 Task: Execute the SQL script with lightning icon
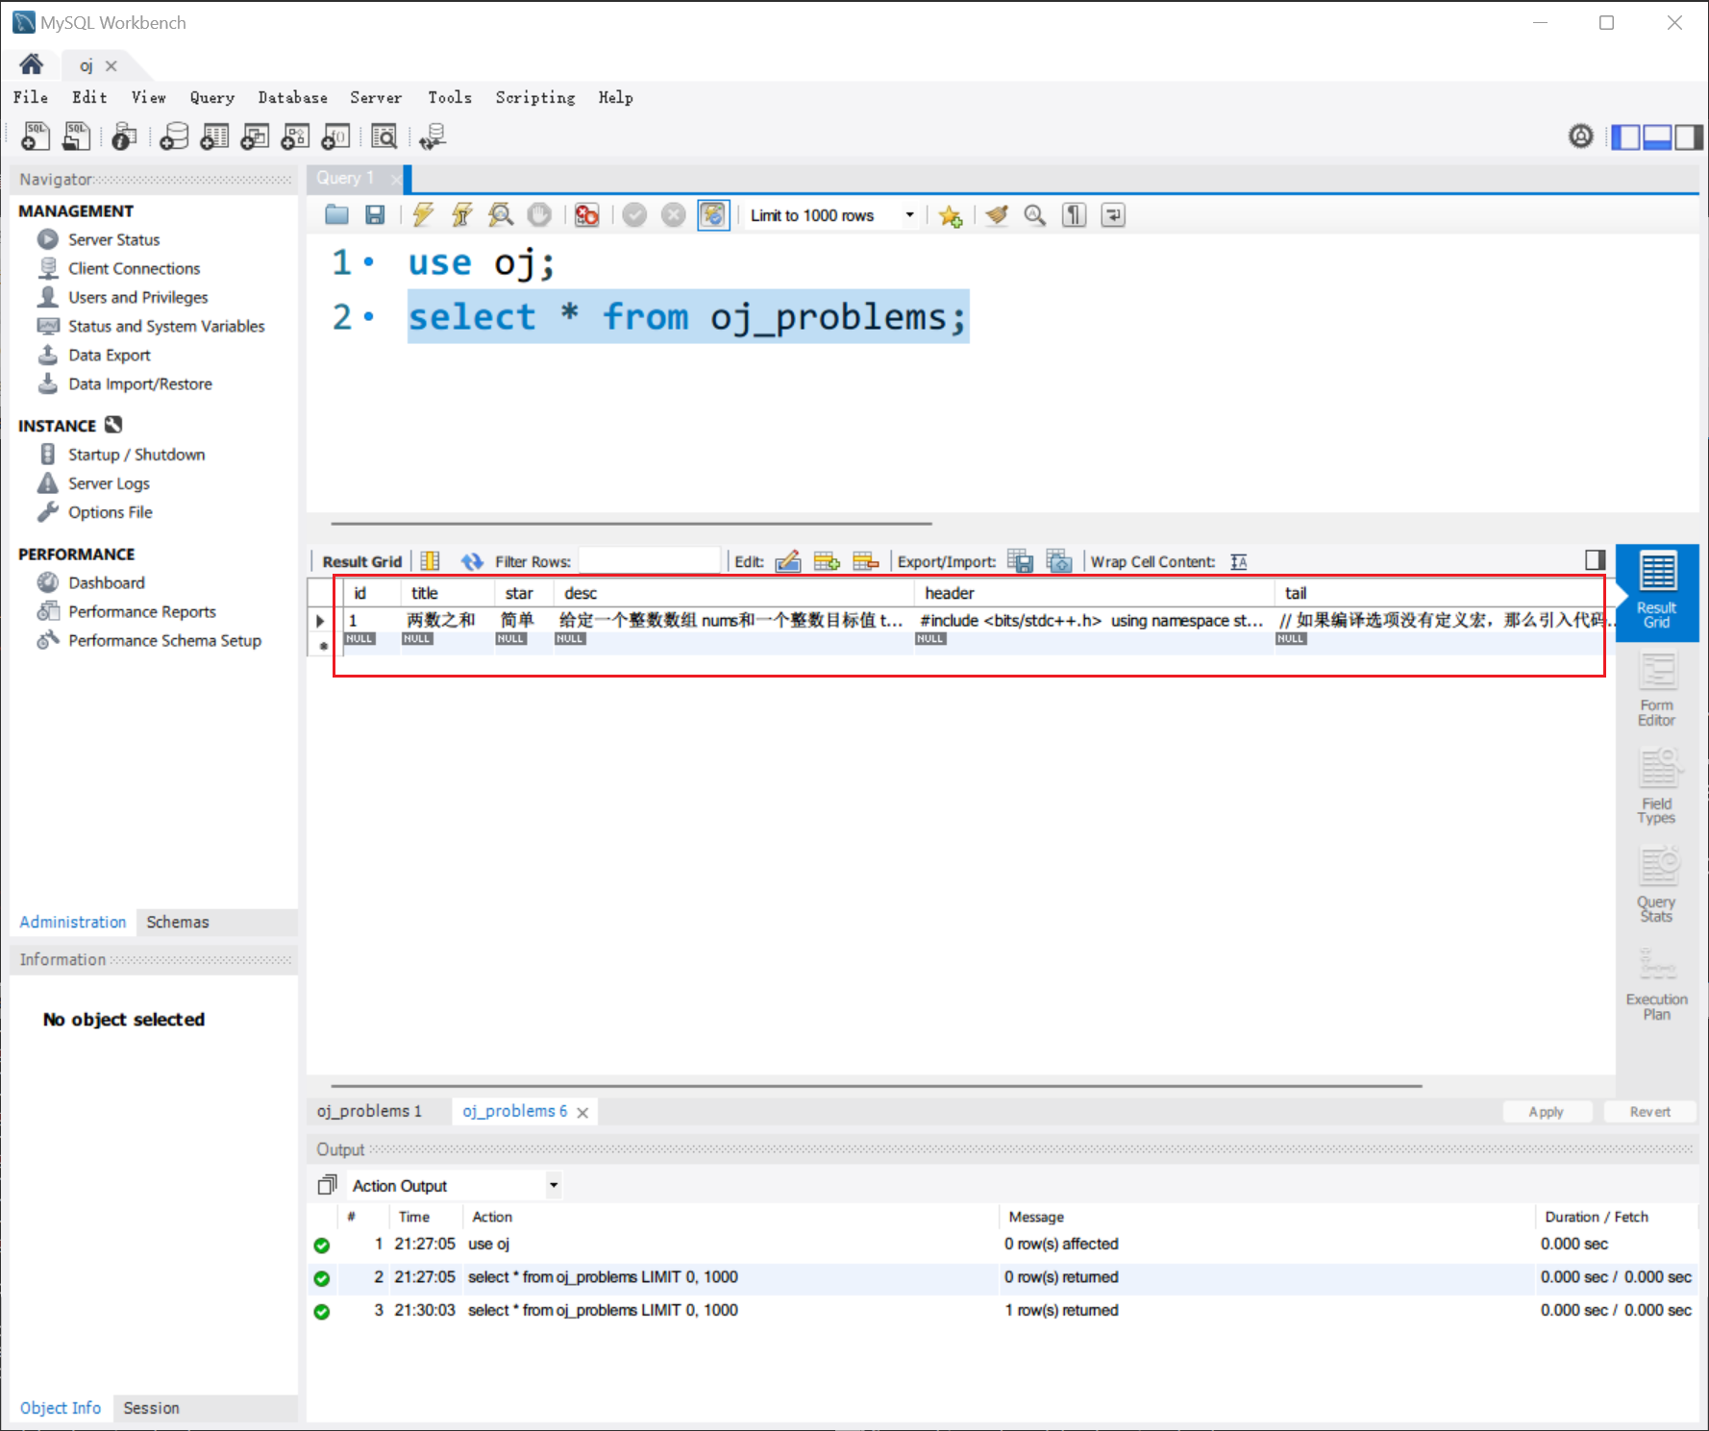click(x=423, y=215)
